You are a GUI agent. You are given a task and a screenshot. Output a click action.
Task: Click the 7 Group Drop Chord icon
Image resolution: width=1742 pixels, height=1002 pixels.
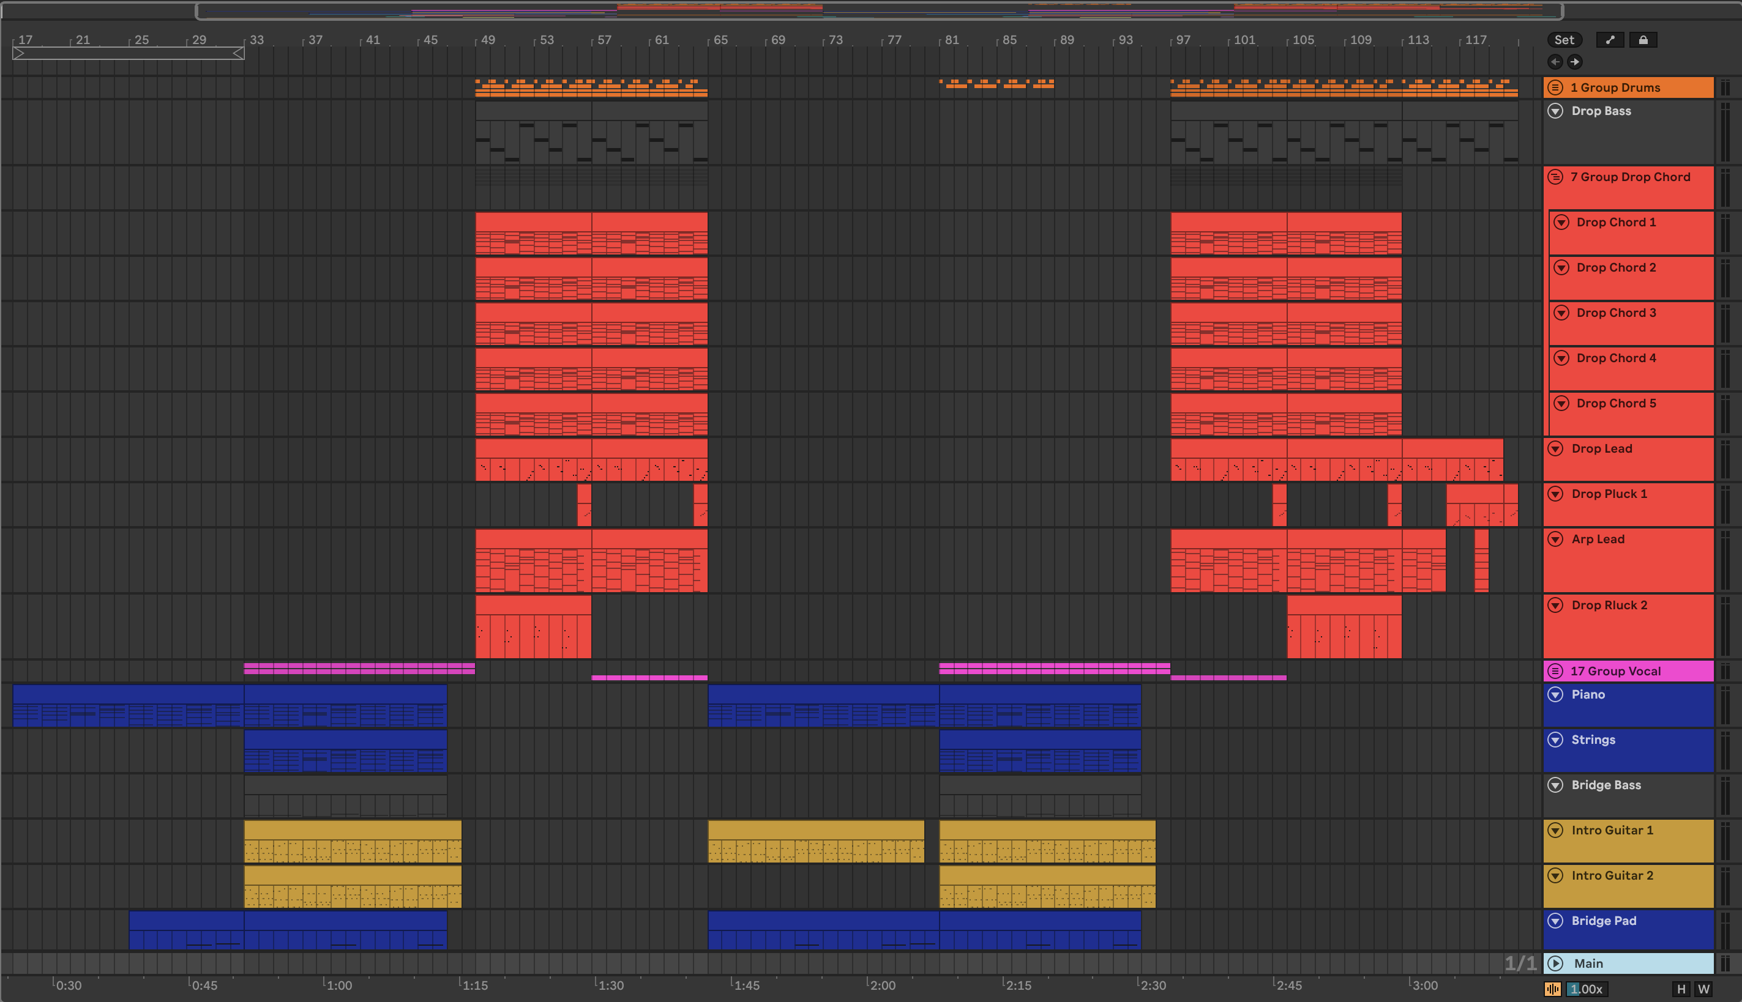(1555, 177)
